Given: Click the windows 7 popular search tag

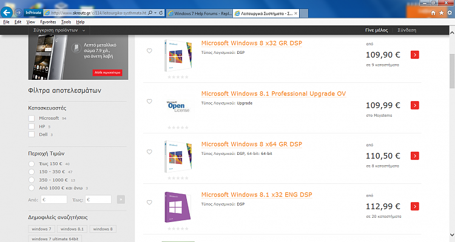Looking at the screenshot, I should point(41,229).
